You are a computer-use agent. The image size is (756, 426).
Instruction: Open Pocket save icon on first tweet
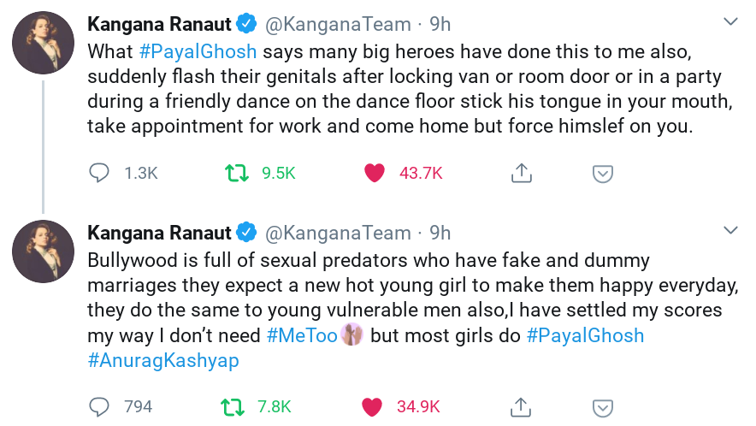point(603,173)
